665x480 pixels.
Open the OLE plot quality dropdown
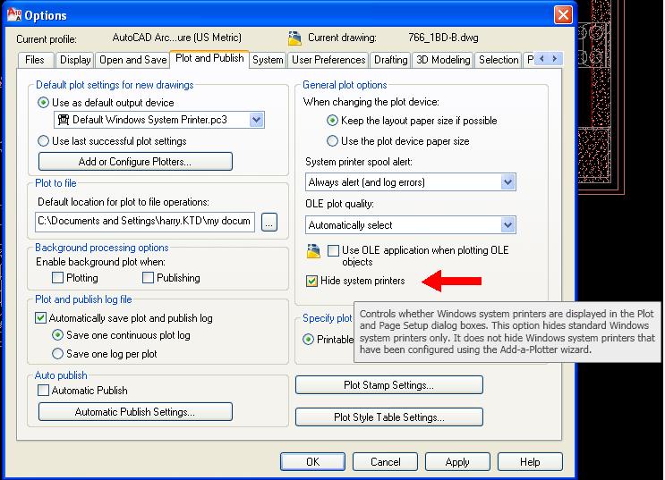[x=507, y=225]
